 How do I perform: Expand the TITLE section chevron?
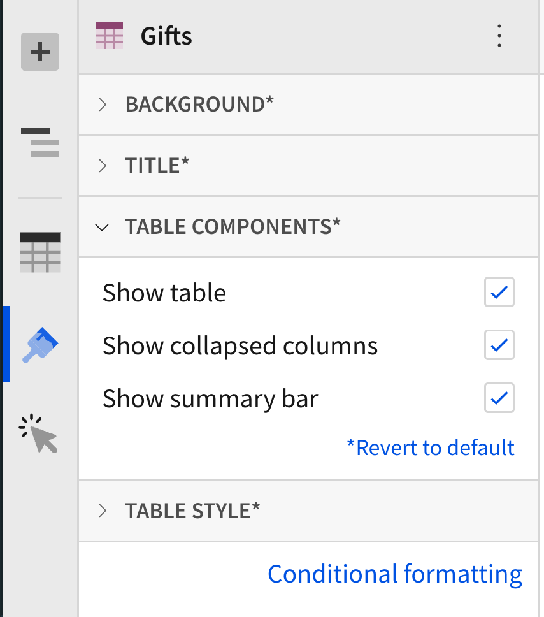[103, 166]
